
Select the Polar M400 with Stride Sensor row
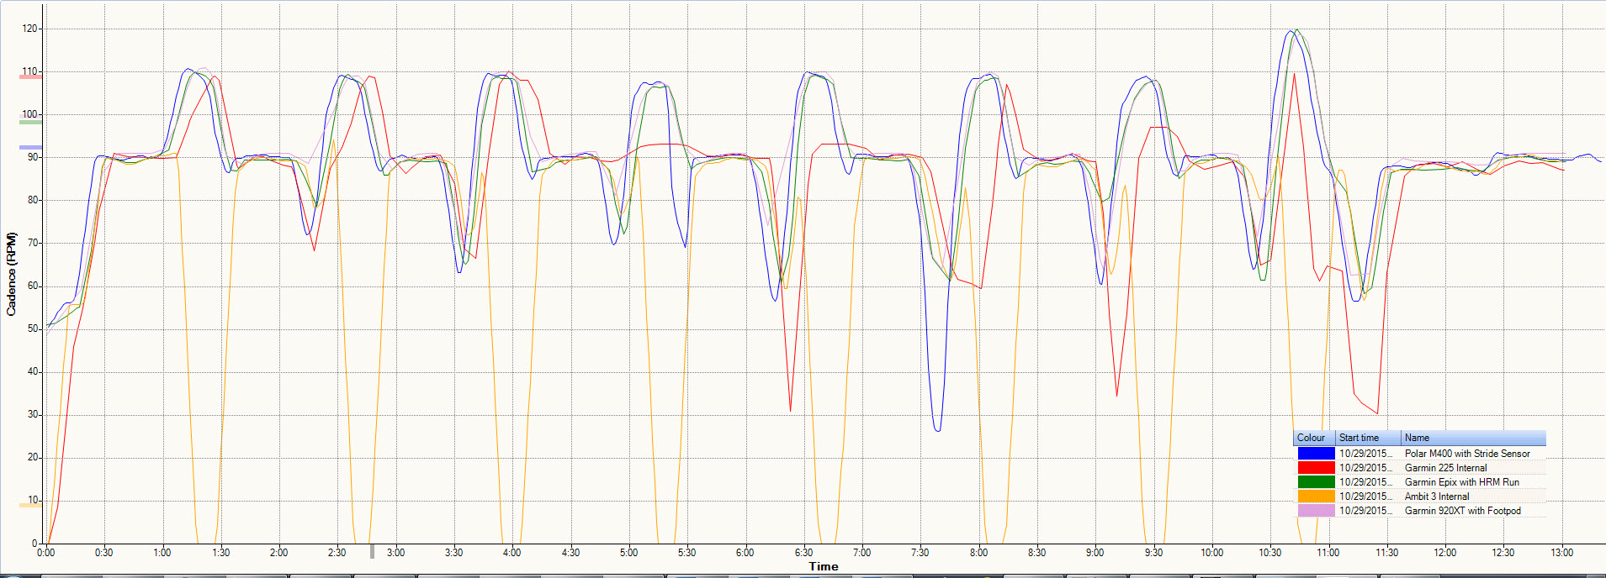click(x=1466, y=454)
